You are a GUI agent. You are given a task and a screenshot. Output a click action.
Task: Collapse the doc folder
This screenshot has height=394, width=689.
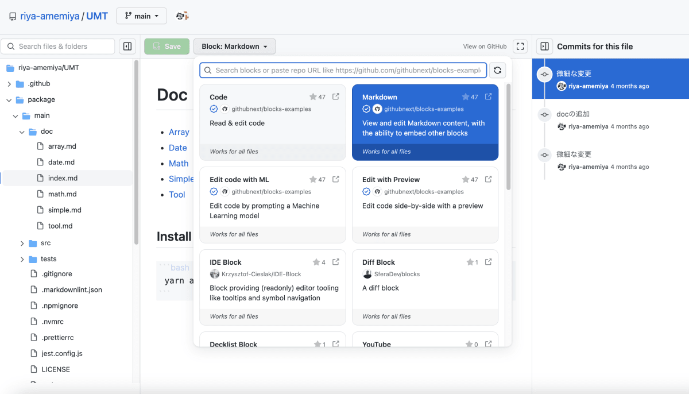pos(22,132)
